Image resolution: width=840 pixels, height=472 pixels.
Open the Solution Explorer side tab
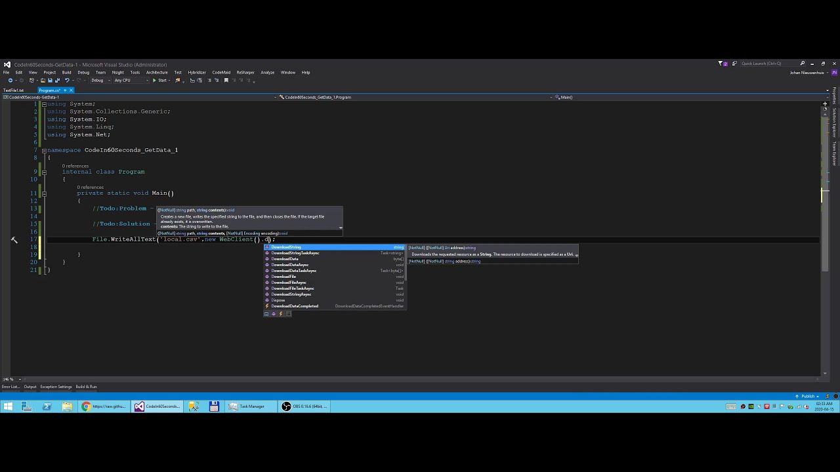[835, 123]
